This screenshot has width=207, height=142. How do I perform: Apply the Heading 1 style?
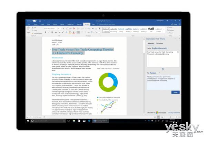coord(128,30)
